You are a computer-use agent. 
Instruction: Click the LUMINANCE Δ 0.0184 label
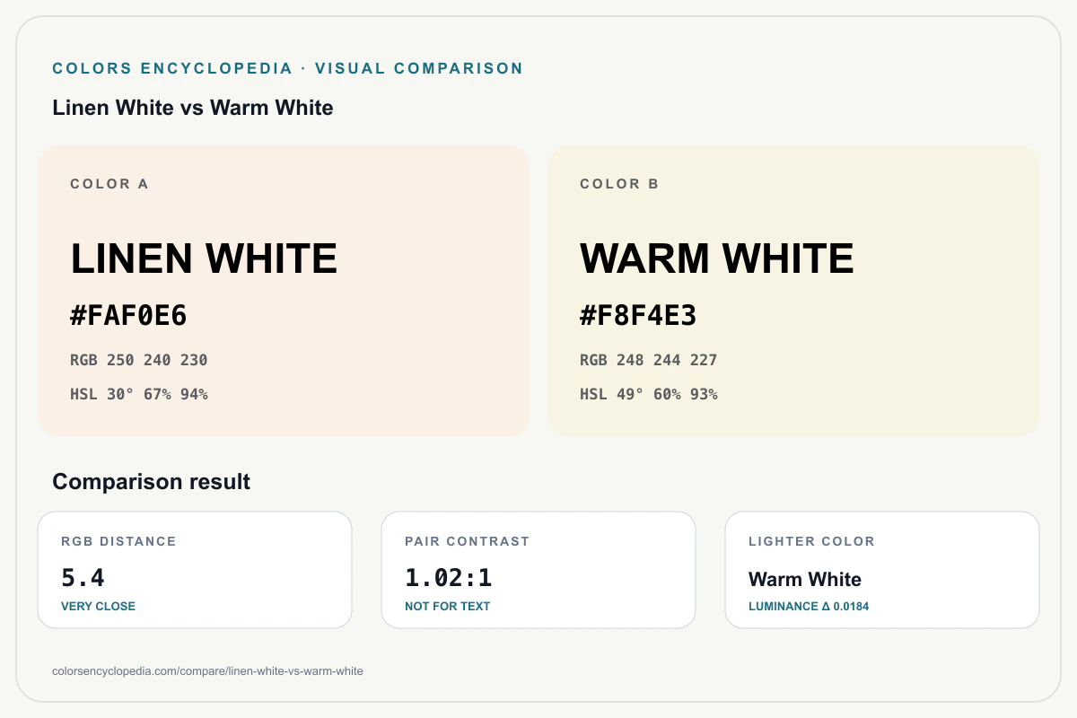pyautogui.click(x=809, y=606)
